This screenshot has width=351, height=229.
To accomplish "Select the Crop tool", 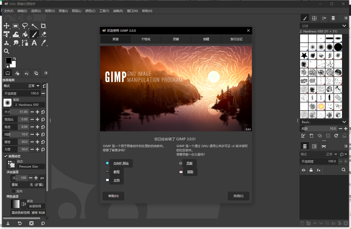I will 43,26.
